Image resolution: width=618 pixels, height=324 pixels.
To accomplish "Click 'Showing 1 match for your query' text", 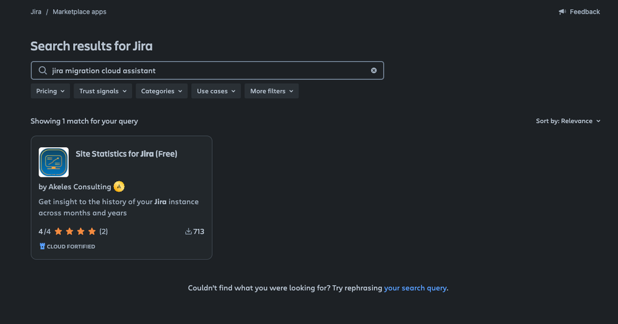I will (x=84, y=121).
